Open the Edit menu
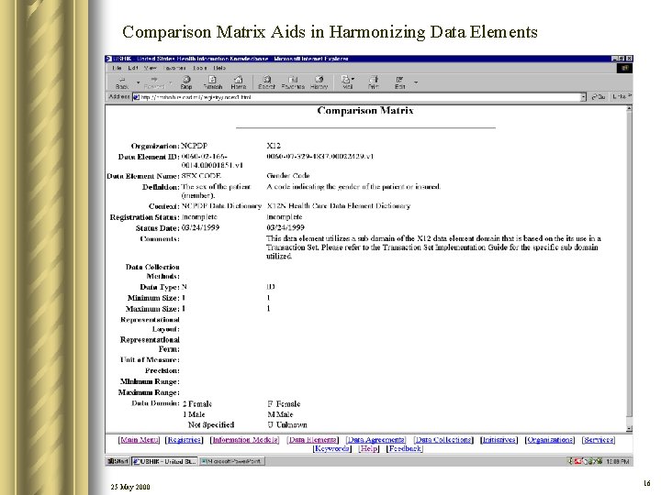 pos(133,68)
